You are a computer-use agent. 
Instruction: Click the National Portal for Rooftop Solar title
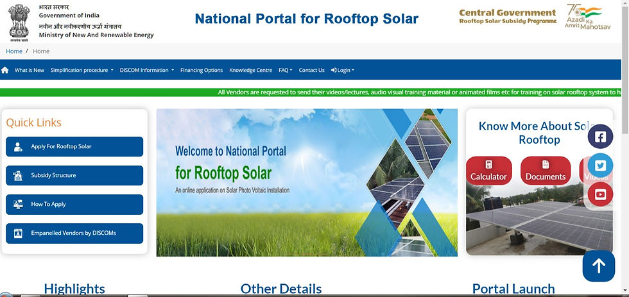[307, 19]
